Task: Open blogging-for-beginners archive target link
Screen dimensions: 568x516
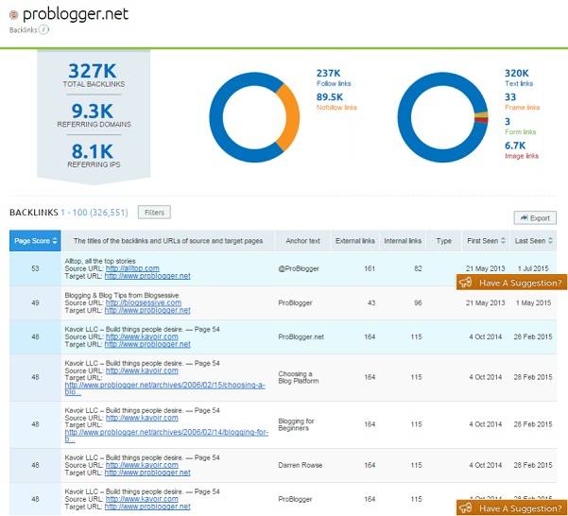Action: (x=166, y=436)
